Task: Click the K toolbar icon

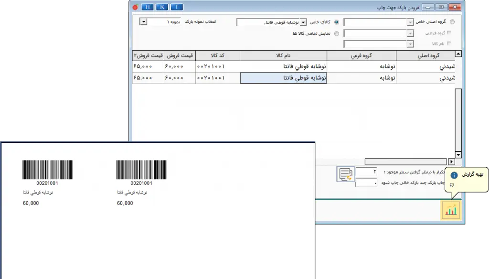Action: tap(162, 7)
